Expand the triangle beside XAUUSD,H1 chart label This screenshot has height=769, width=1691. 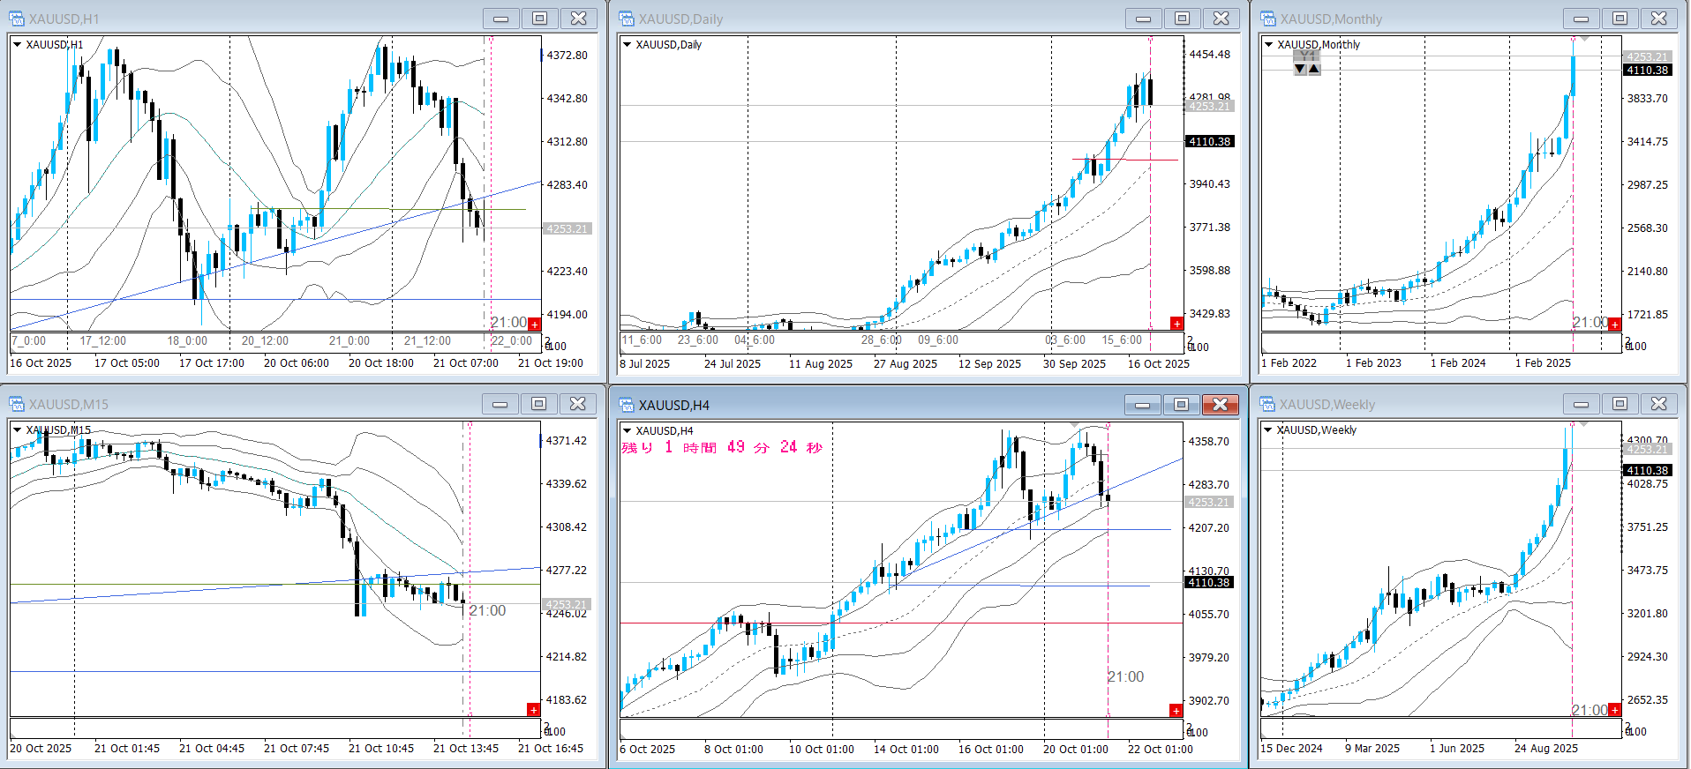click(17, 44)
